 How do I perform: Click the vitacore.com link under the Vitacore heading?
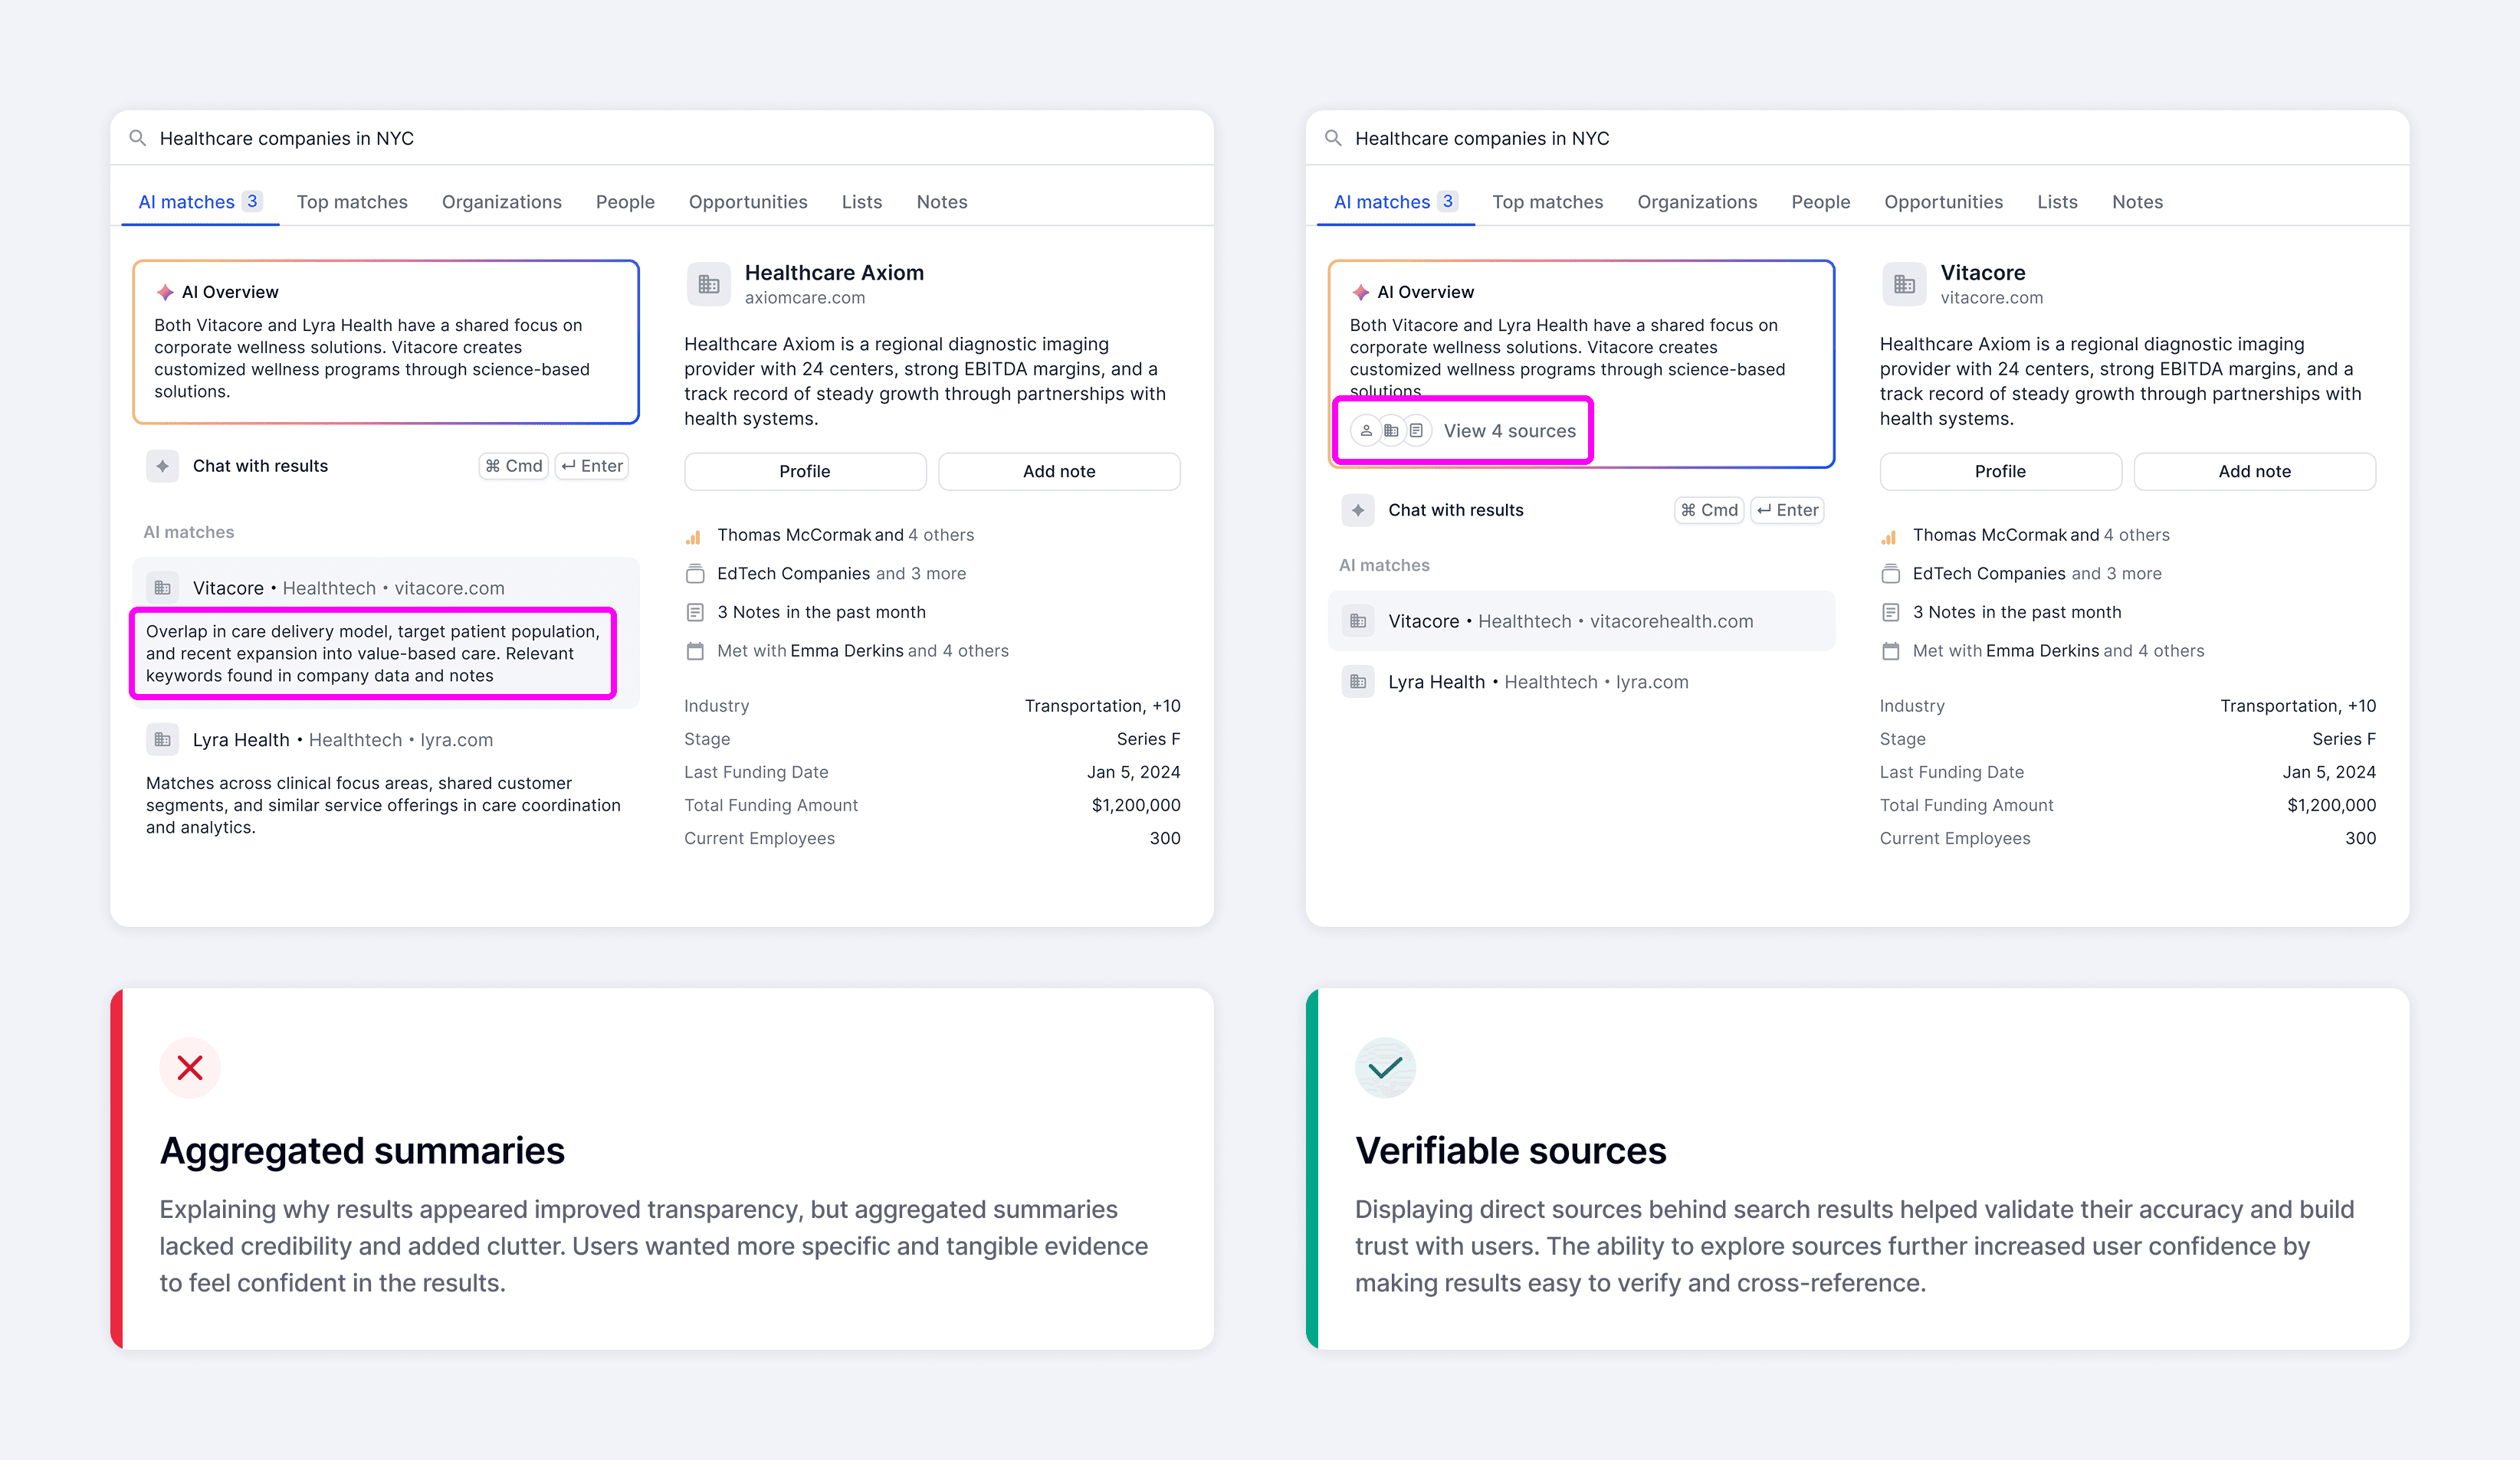[x=1991, y=298]
